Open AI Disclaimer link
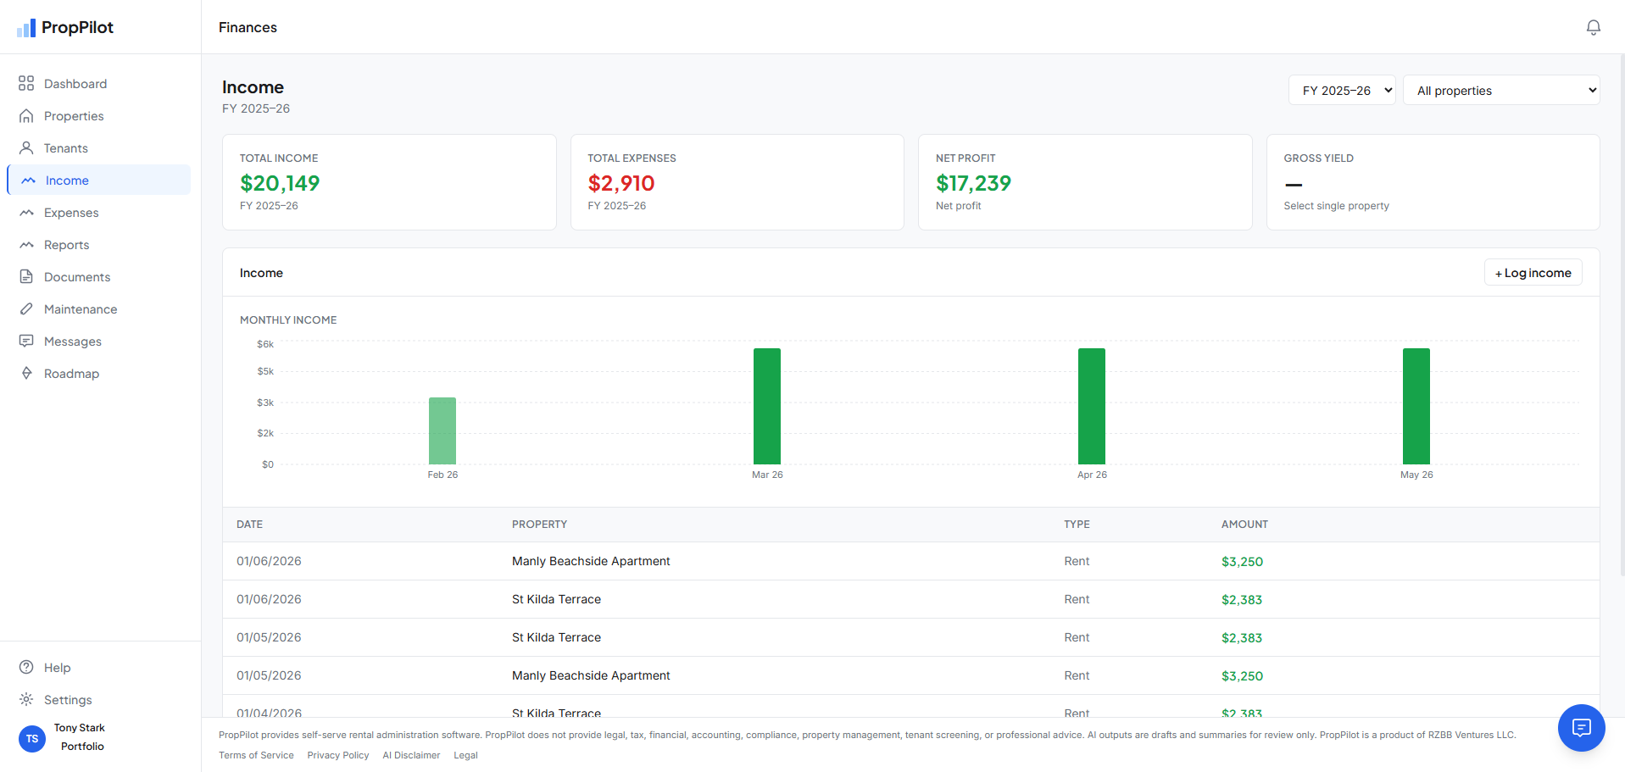The image size is (1625, 772). click(x=411, y=755)
